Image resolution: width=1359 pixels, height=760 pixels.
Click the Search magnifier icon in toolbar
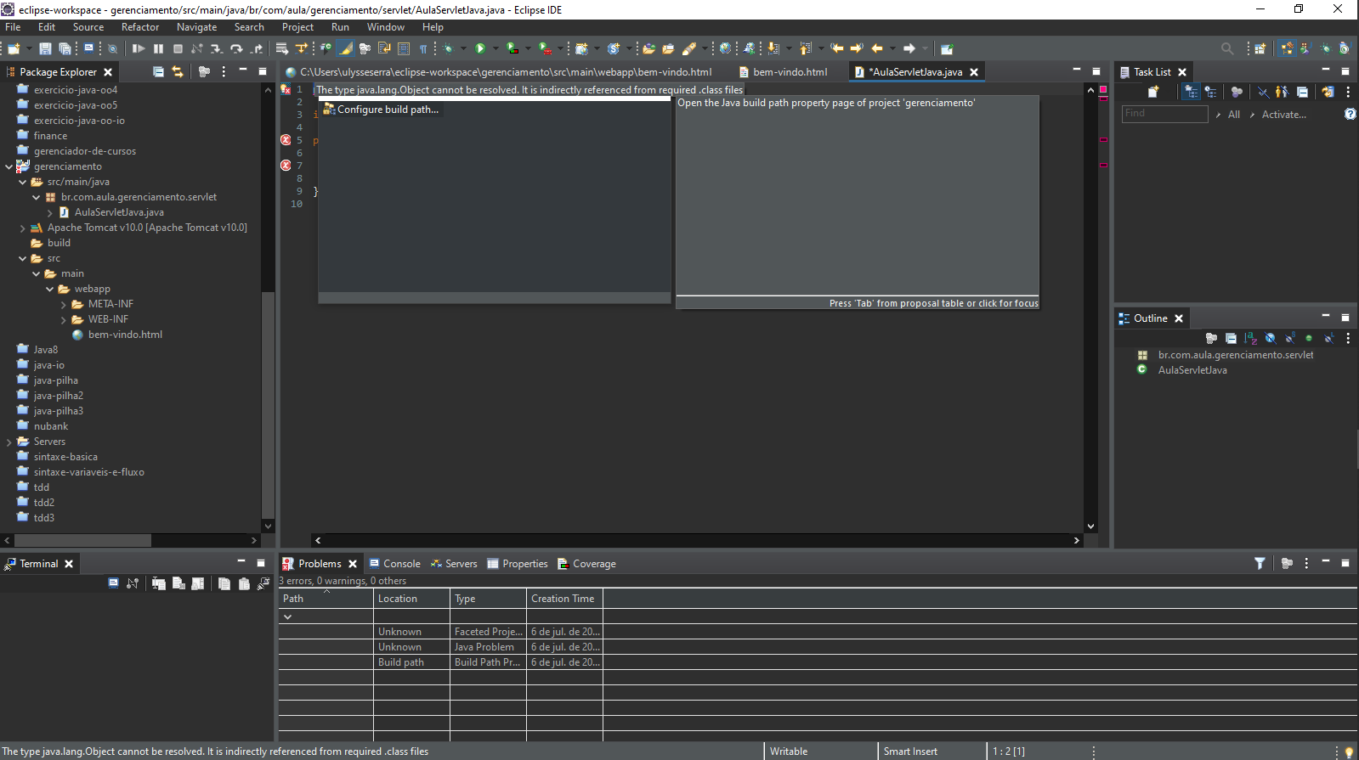click(1227, 49)
